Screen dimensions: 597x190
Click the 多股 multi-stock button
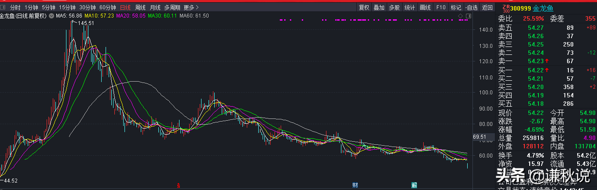(x=394, y=7)
